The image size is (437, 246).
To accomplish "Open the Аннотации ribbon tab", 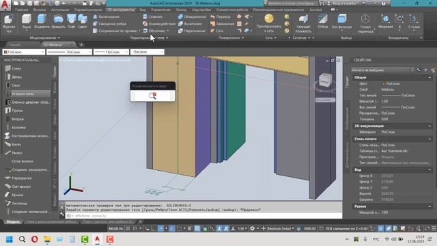I will pos(60,10).
